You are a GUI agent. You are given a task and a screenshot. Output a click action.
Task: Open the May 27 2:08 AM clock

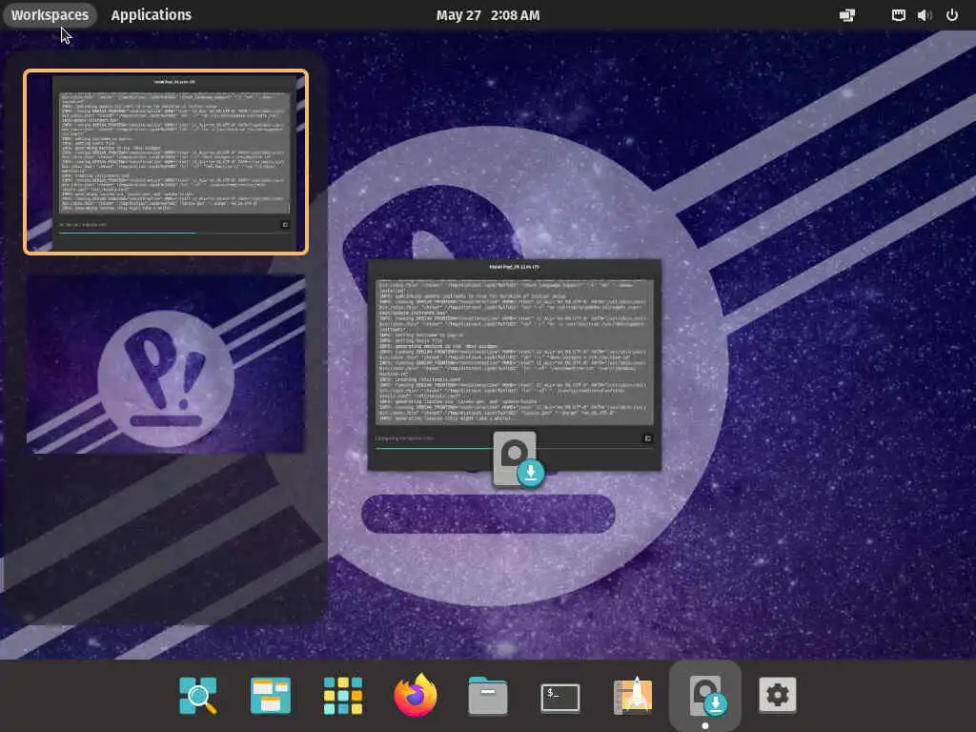pyautogui.click(x=488, y=15)
